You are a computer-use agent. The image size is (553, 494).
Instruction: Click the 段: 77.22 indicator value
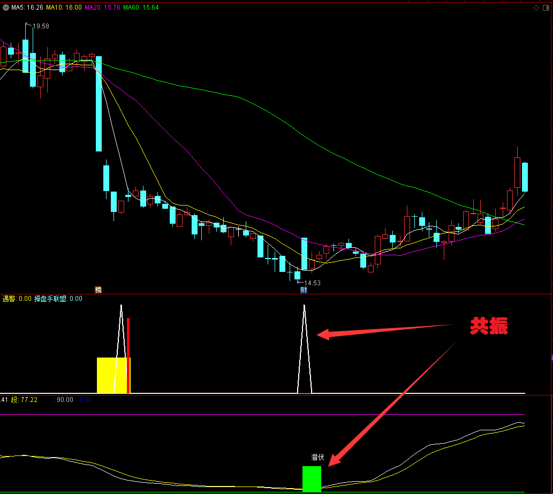24,399
